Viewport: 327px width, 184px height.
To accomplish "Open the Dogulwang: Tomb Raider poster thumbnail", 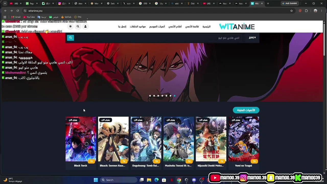I will (146, 139).
